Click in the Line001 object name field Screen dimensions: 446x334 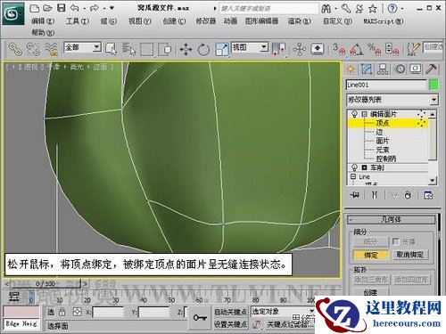pyautogui.click(x=386, y=86)
